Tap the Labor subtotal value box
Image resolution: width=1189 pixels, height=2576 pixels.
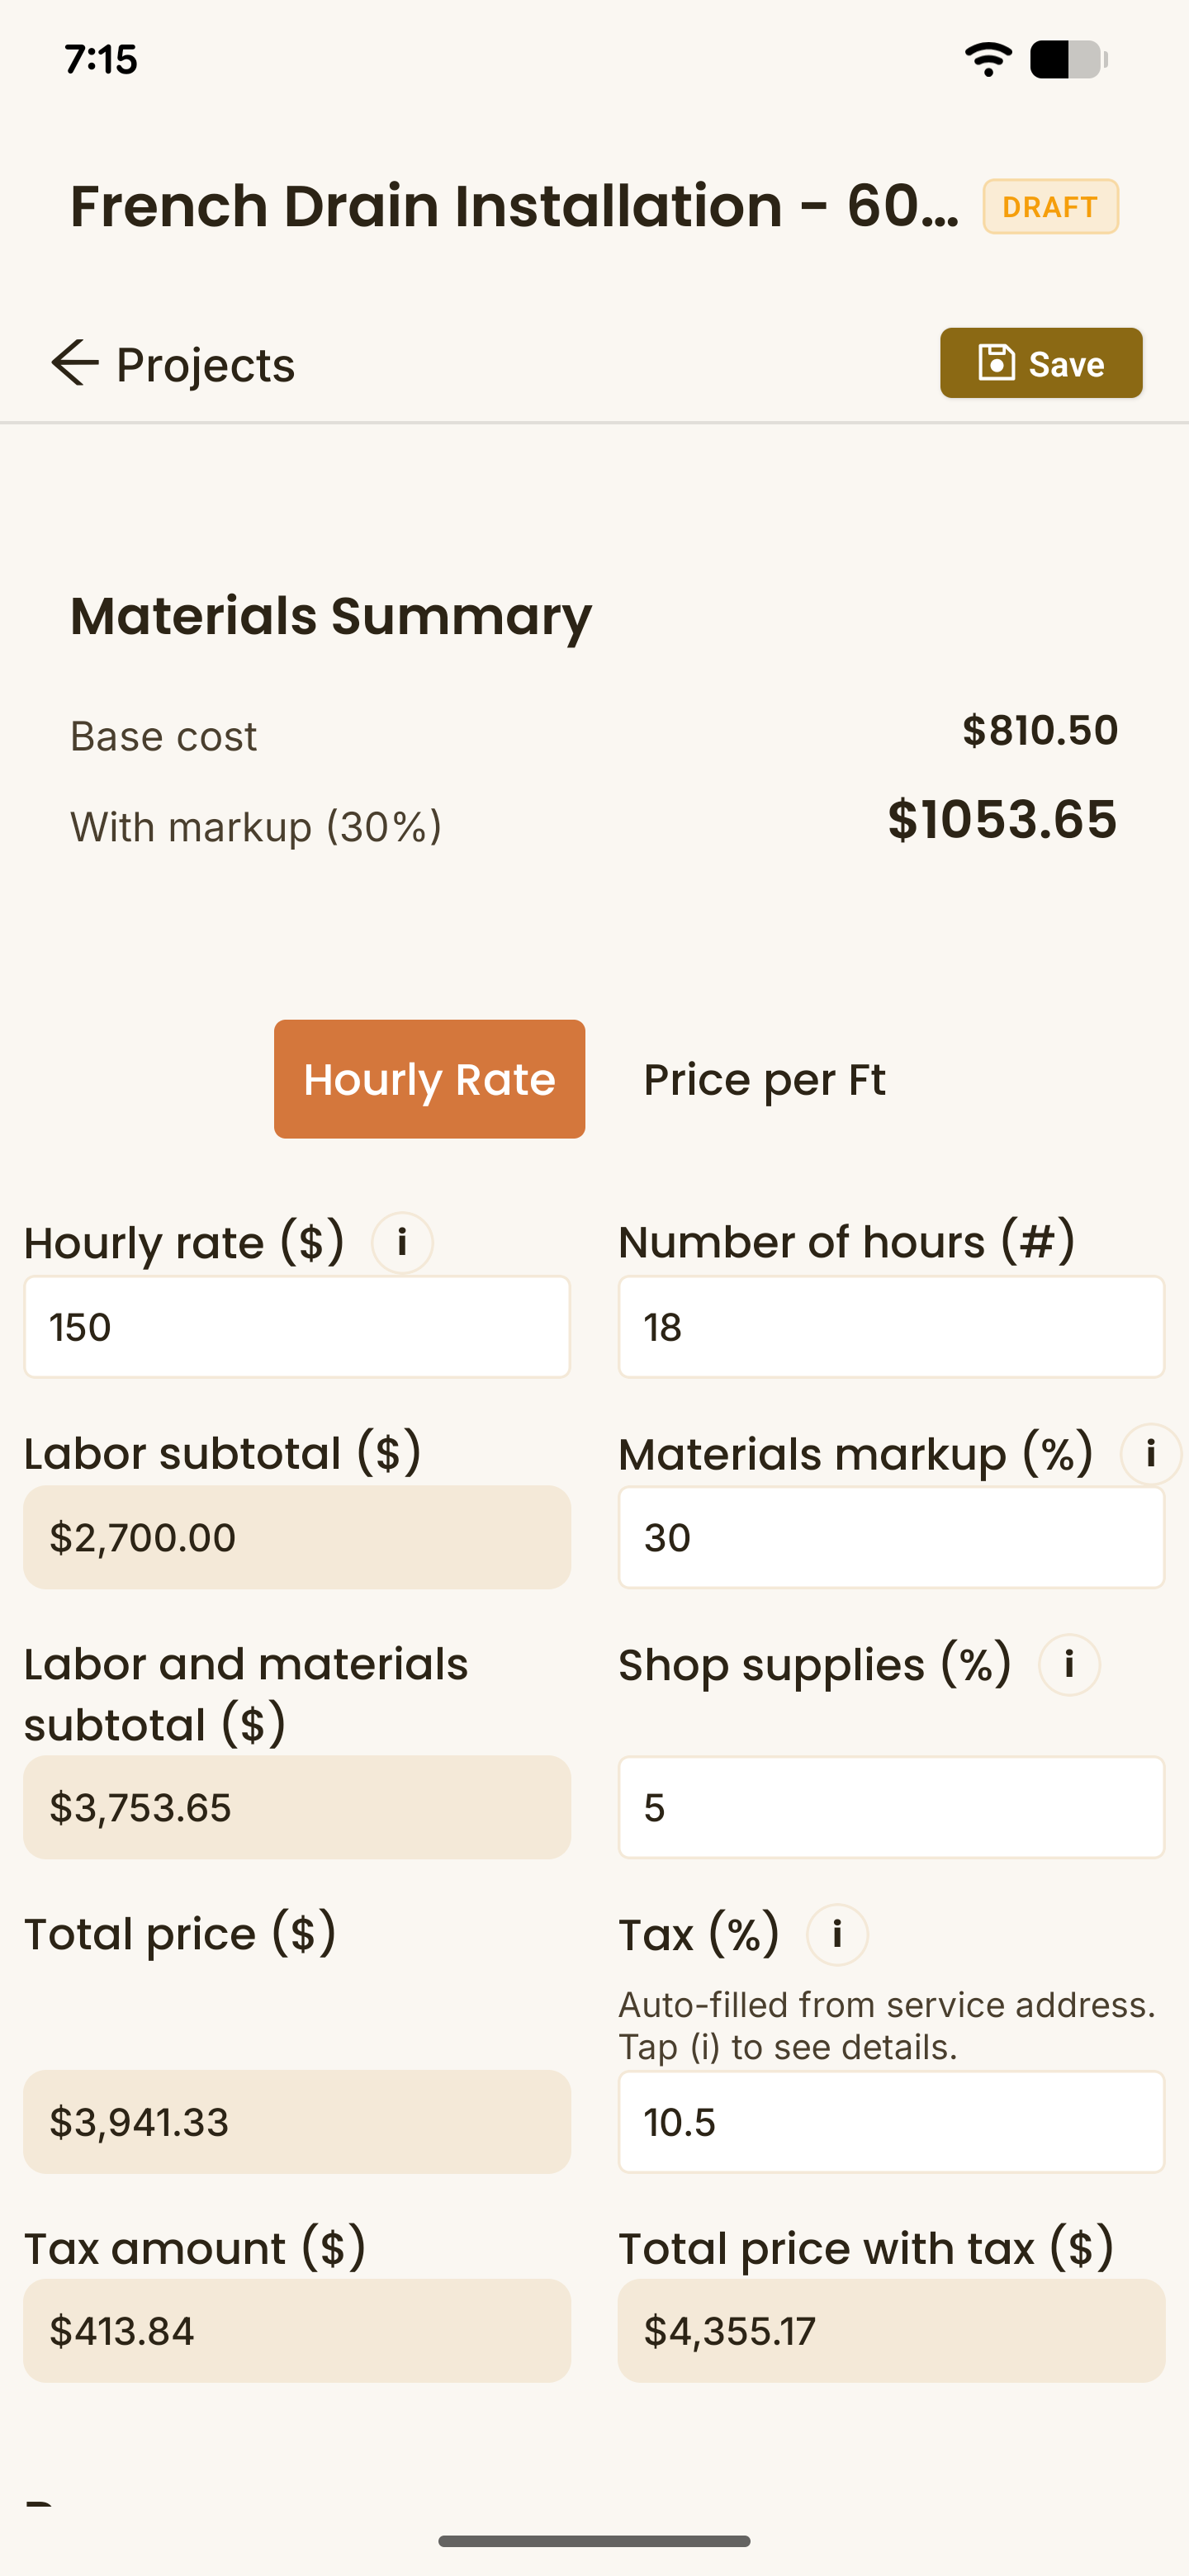297,1537
